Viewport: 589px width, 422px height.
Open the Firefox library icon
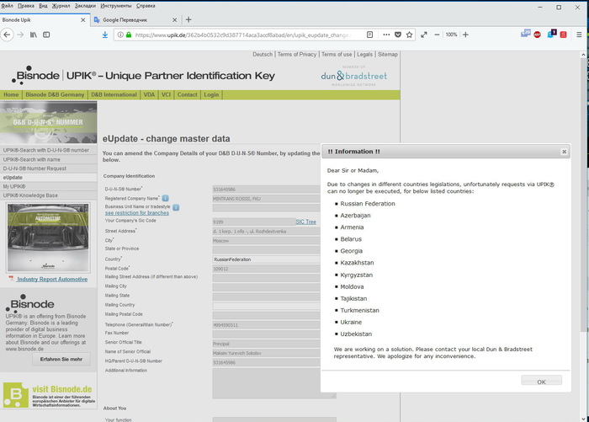pos(34,35)
